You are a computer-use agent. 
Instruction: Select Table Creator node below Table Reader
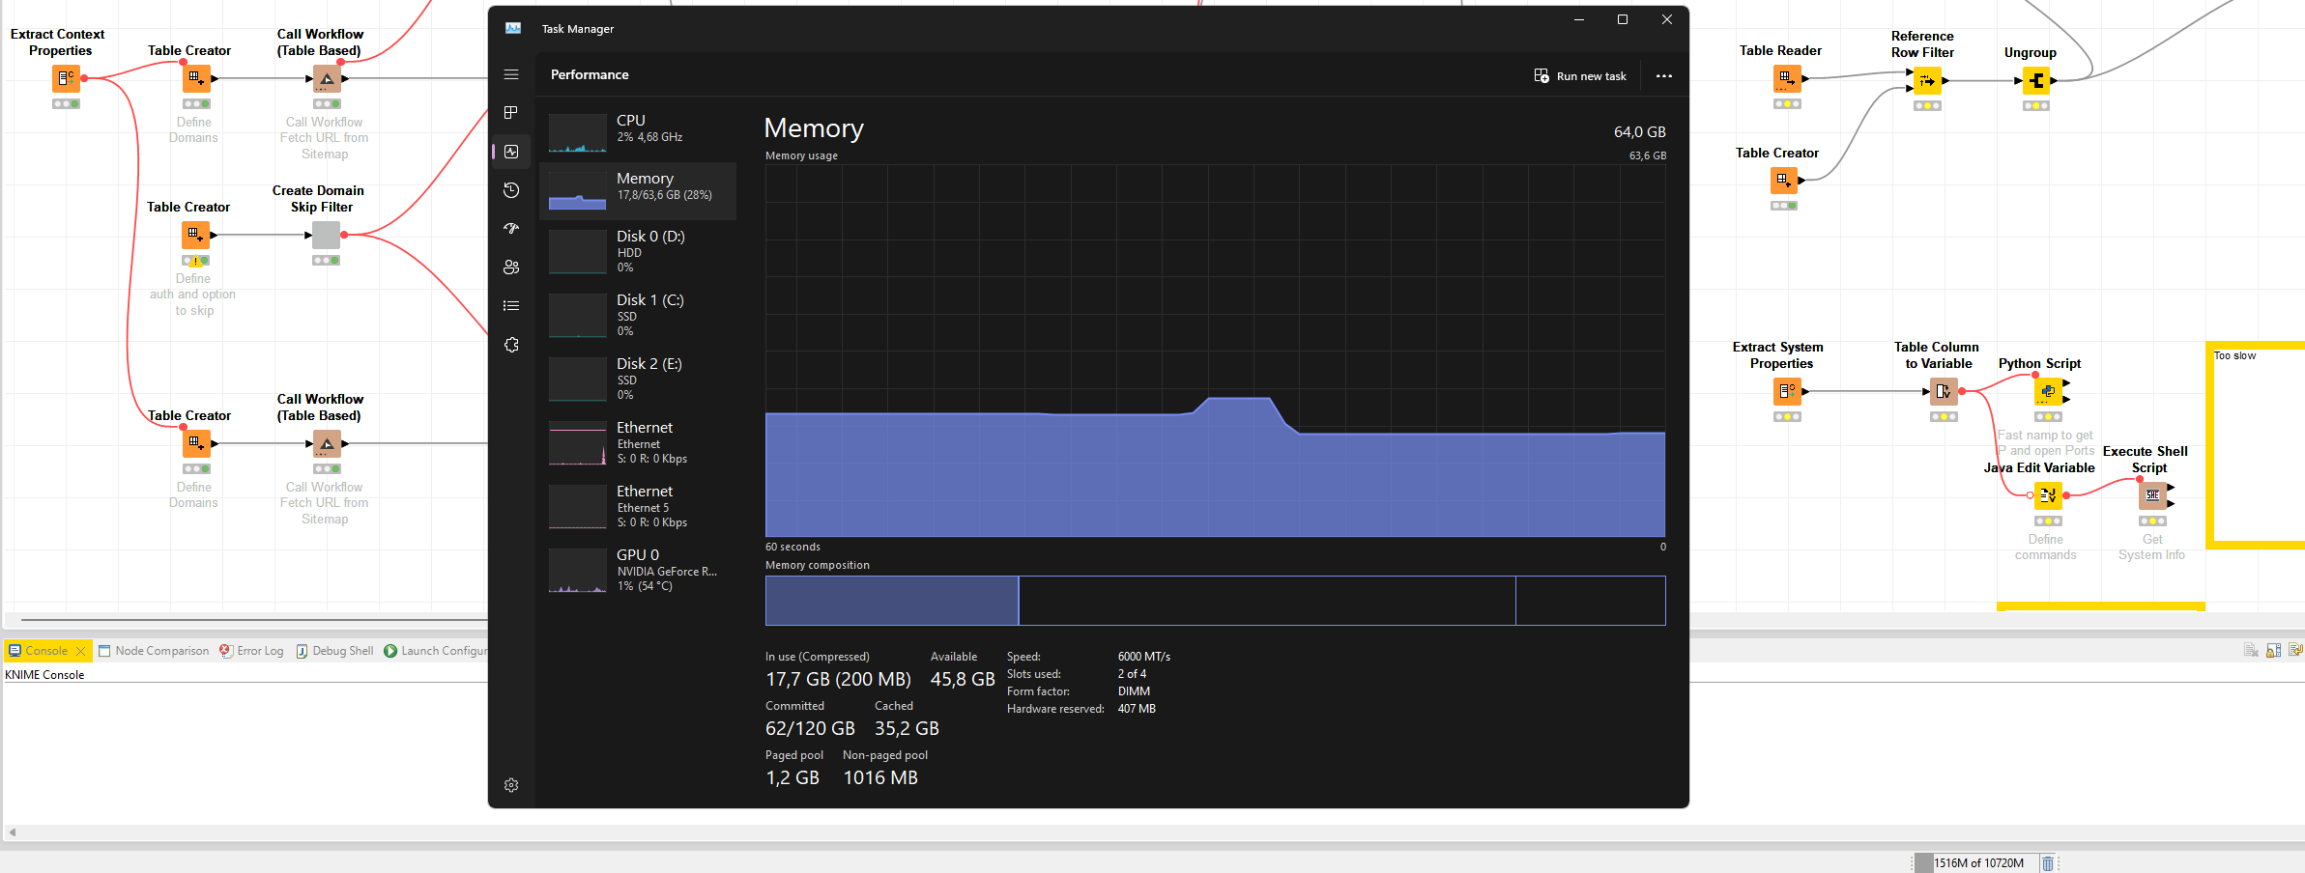1784,181
